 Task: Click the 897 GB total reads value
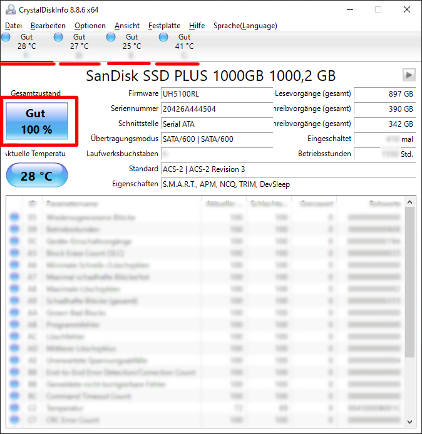(x=384, y=93)
